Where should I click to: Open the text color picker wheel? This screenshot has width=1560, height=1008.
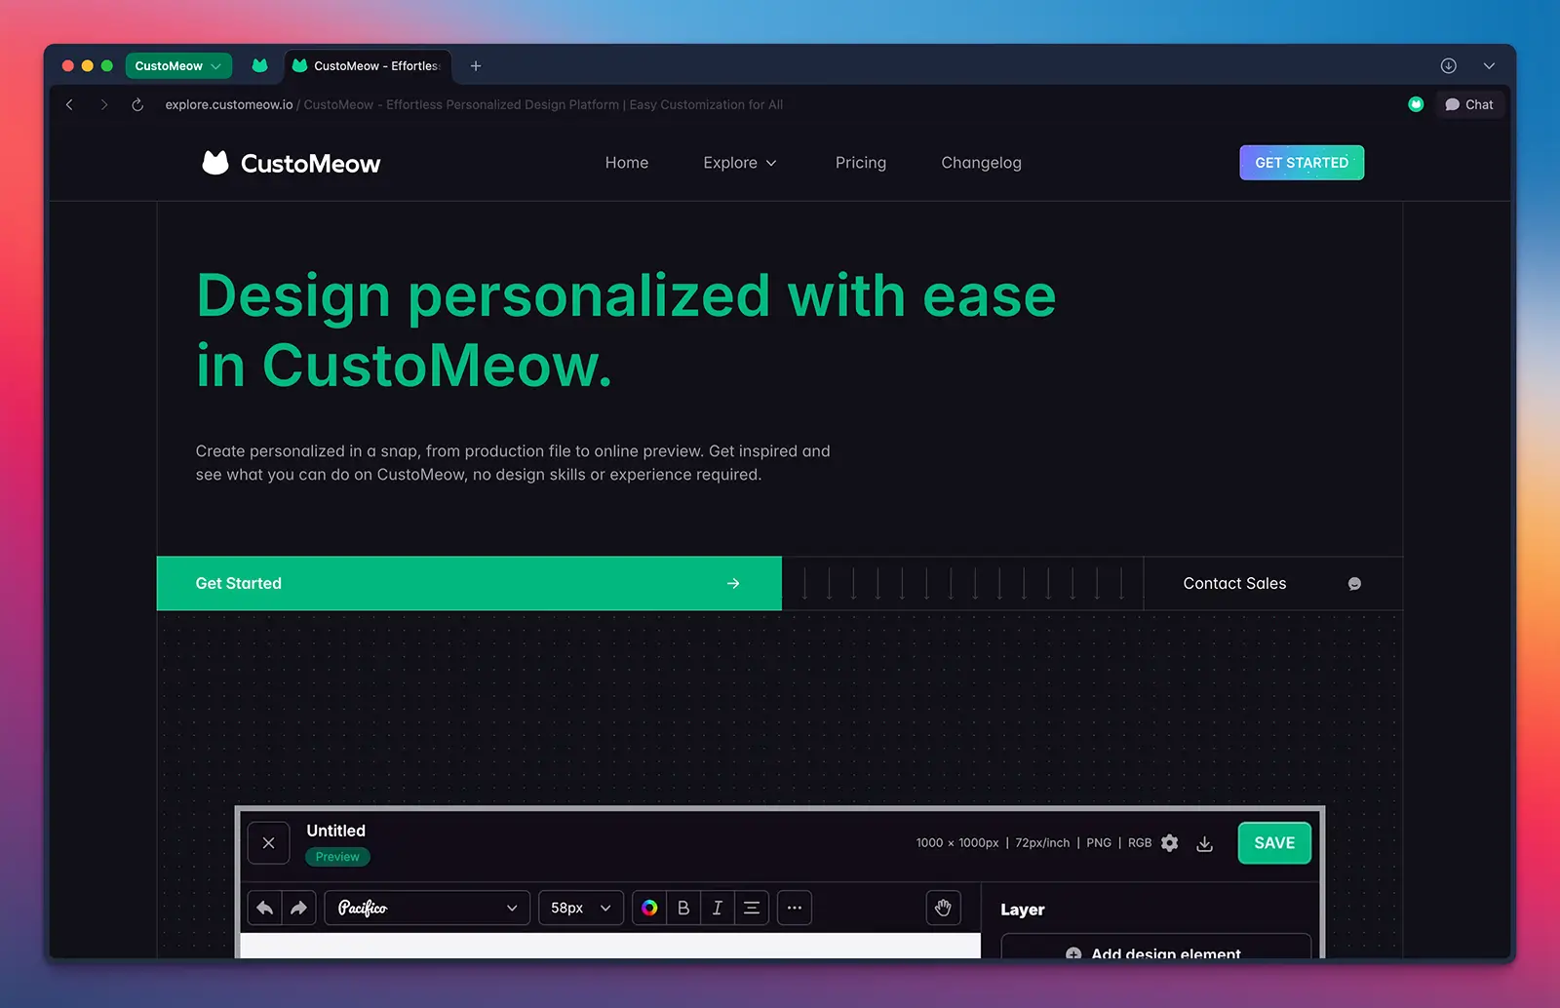649,908
